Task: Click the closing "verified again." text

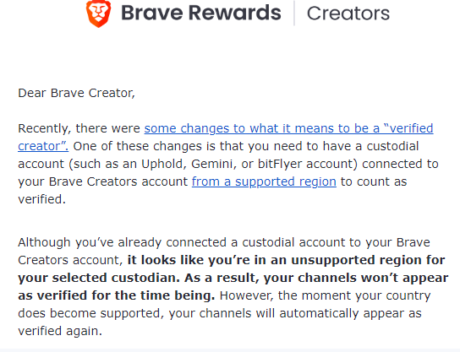Action: 60,331
